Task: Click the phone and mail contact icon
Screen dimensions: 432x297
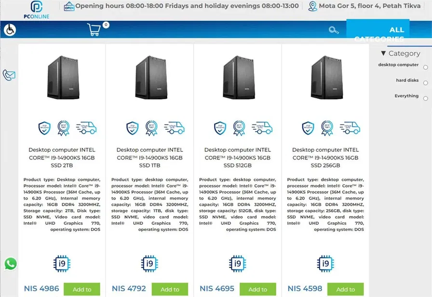Action: click(9, 75)
